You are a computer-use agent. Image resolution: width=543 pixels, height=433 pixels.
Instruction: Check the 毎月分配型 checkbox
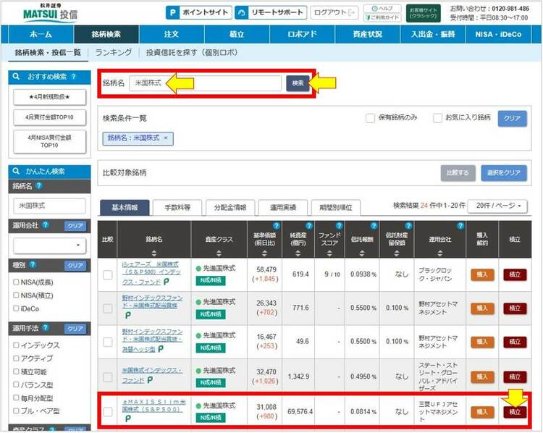point(16,398)
